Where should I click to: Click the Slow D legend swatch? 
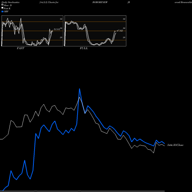click(x=2, y=5)
